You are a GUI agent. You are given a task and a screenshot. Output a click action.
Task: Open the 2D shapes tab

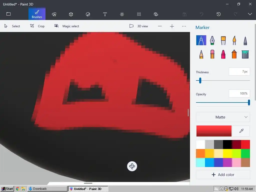(54, 14)
